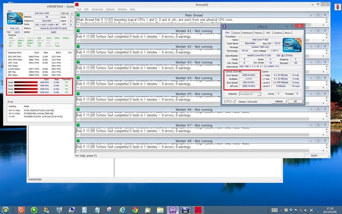Minimize the Main thread child window
Viewport: 342px width, 214px height.
(311, 15)
